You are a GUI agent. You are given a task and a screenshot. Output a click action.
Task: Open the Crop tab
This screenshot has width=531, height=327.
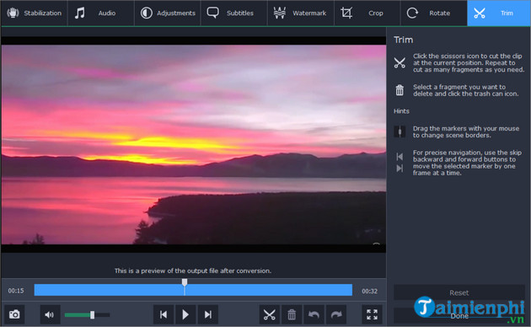point(367,13)
